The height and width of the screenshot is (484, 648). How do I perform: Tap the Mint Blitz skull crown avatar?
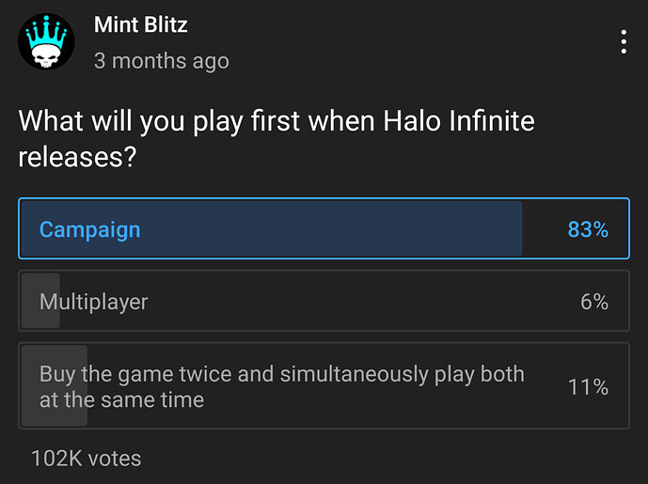tap(46, 41)
